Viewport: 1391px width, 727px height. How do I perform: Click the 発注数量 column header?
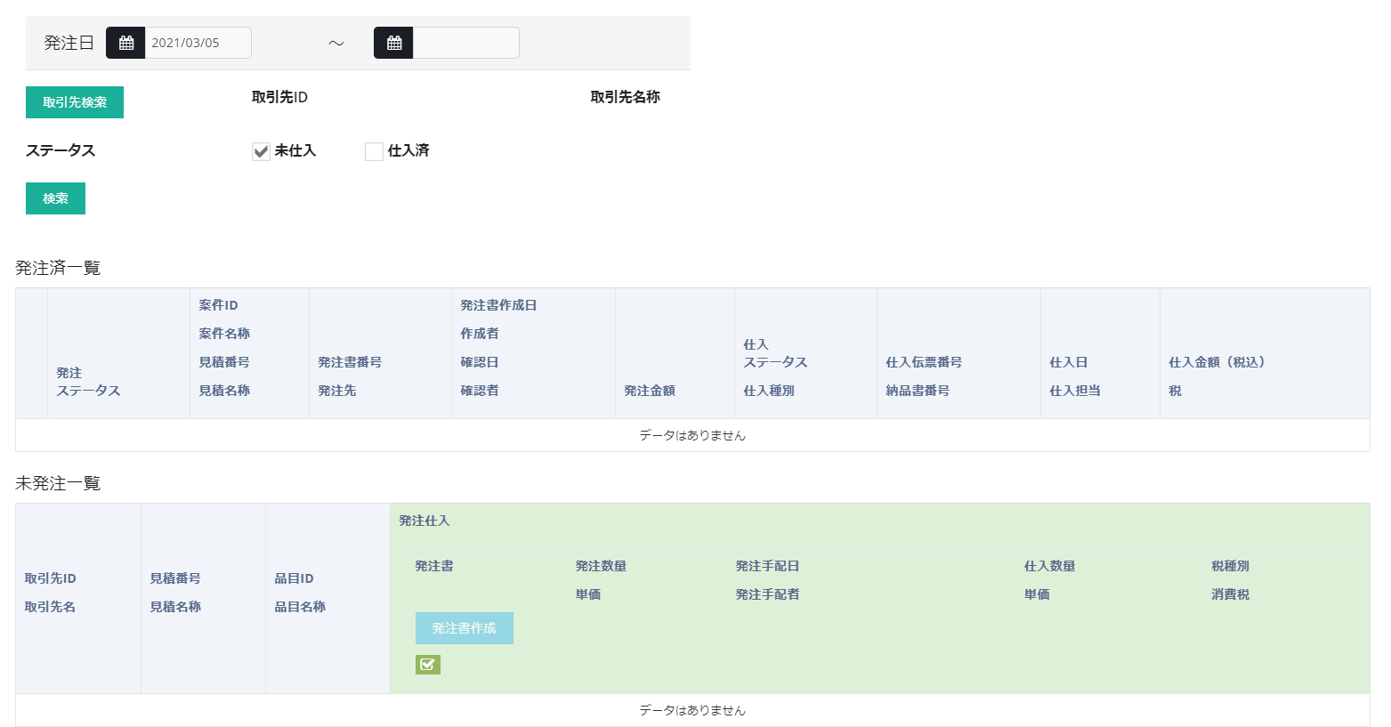(601, 566)
